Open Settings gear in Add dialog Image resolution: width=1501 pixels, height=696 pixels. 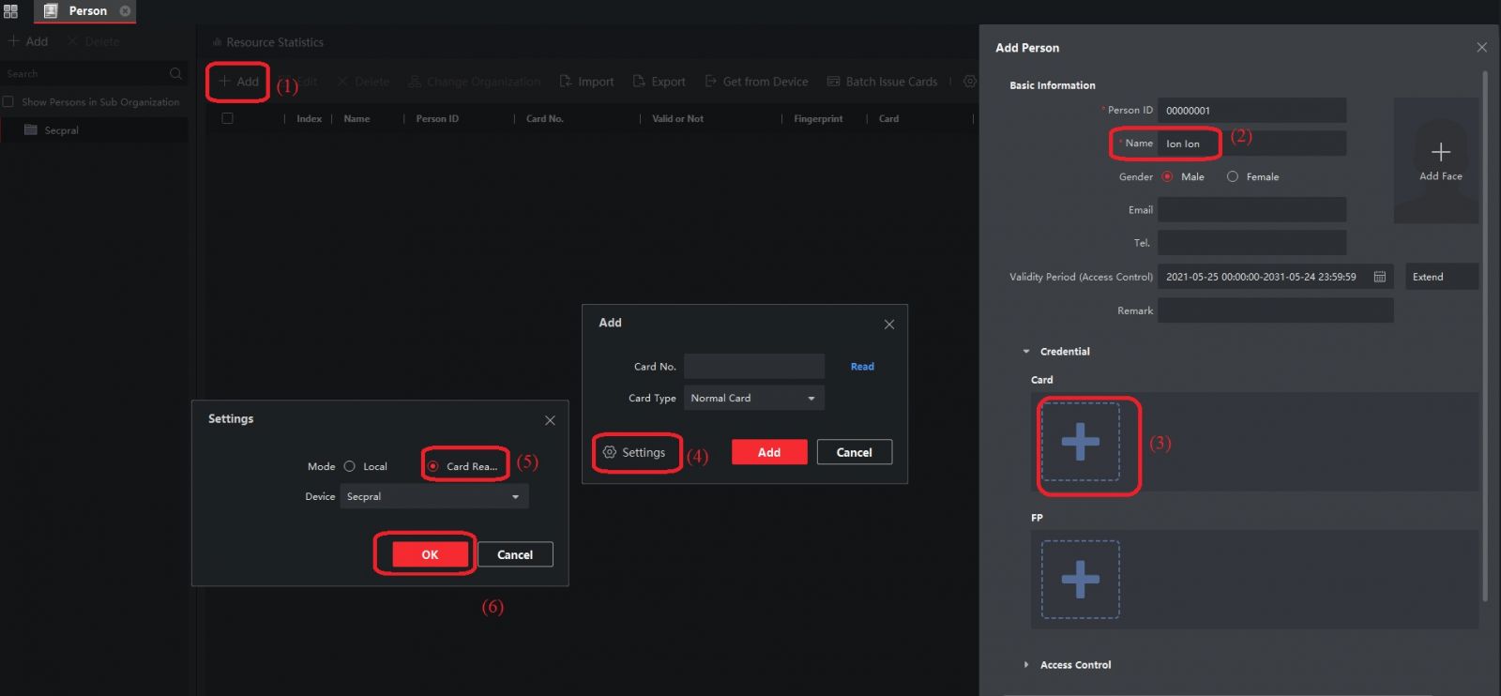610,452
